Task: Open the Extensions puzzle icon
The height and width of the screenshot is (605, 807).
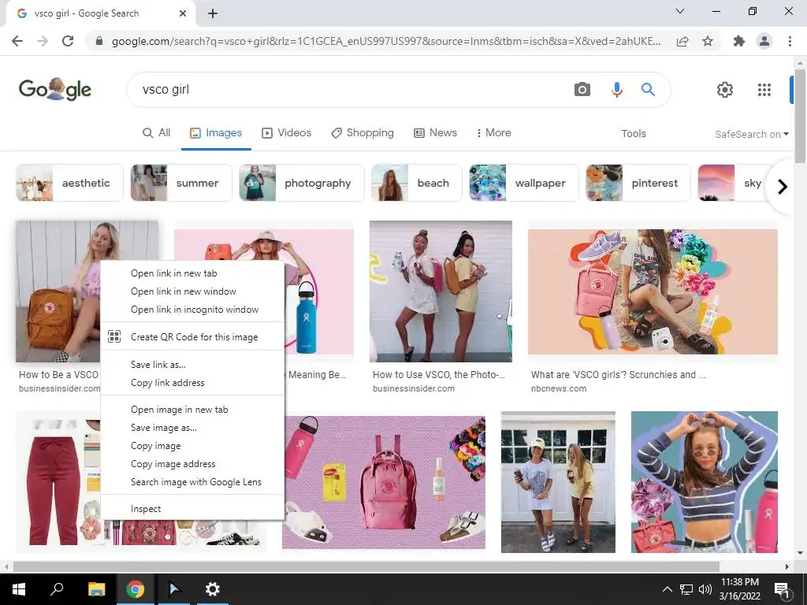Action: [x=739, y=41]
